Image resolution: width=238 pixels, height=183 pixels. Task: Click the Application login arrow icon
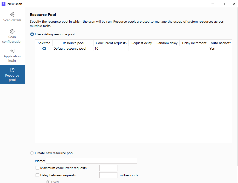12,51
